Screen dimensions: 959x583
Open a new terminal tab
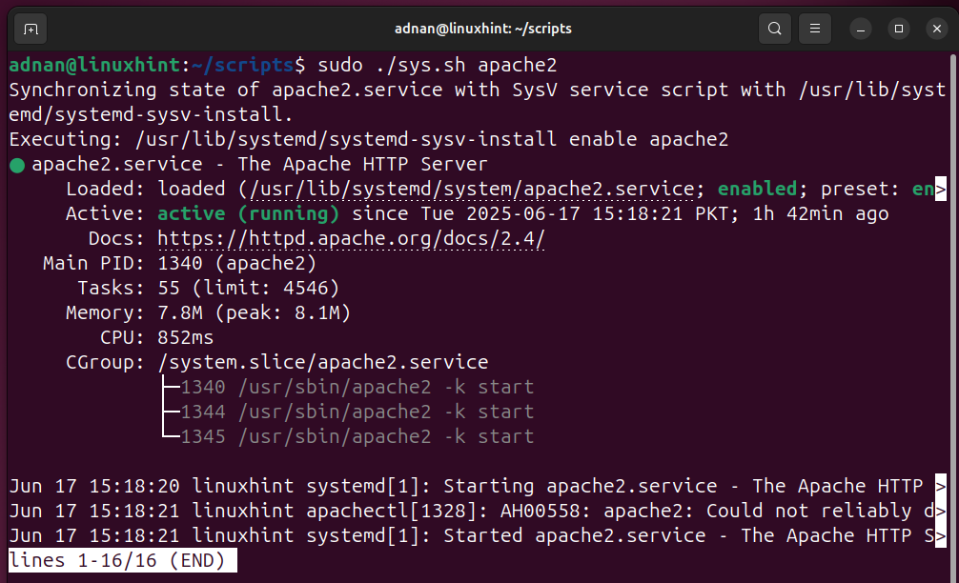click(x=31, y=29)
